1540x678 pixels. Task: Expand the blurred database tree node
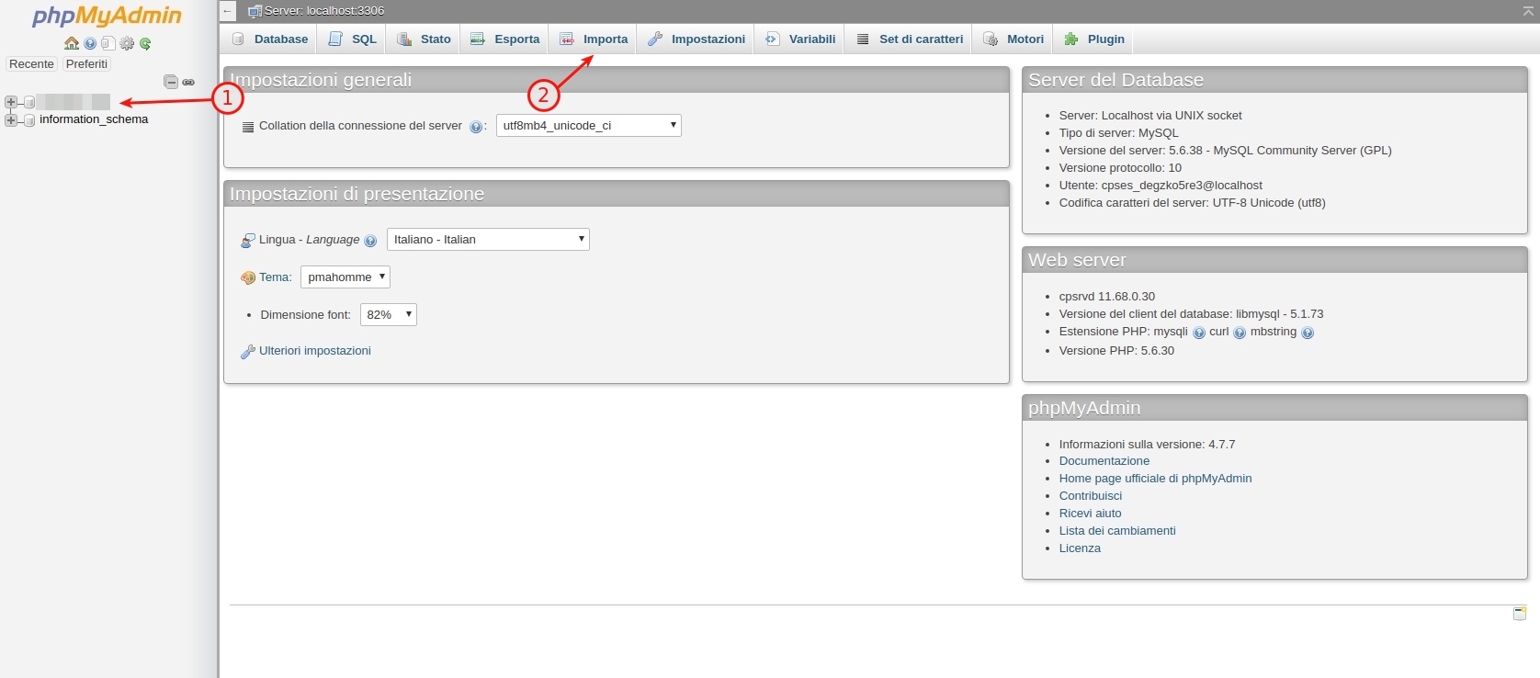(11, 102)
